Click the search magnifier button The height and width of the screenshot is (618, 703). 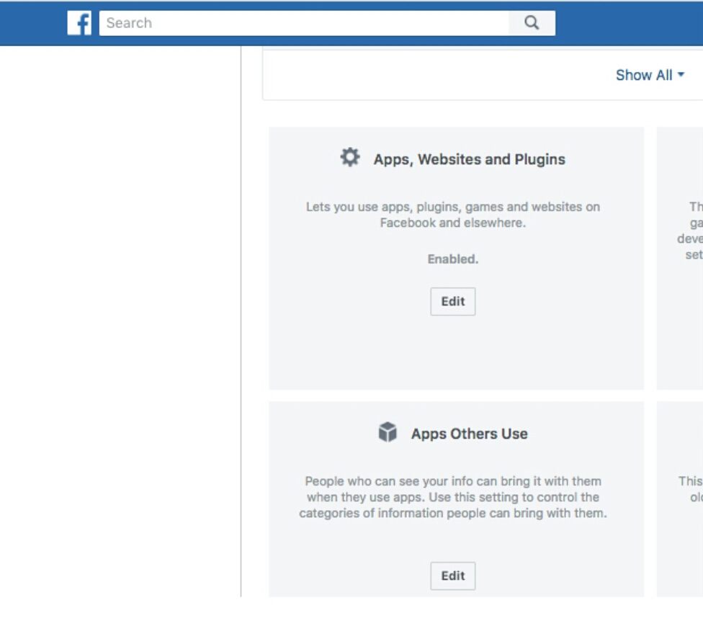point(532,23)
